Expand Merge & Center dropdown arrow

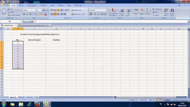coord(86,14)
